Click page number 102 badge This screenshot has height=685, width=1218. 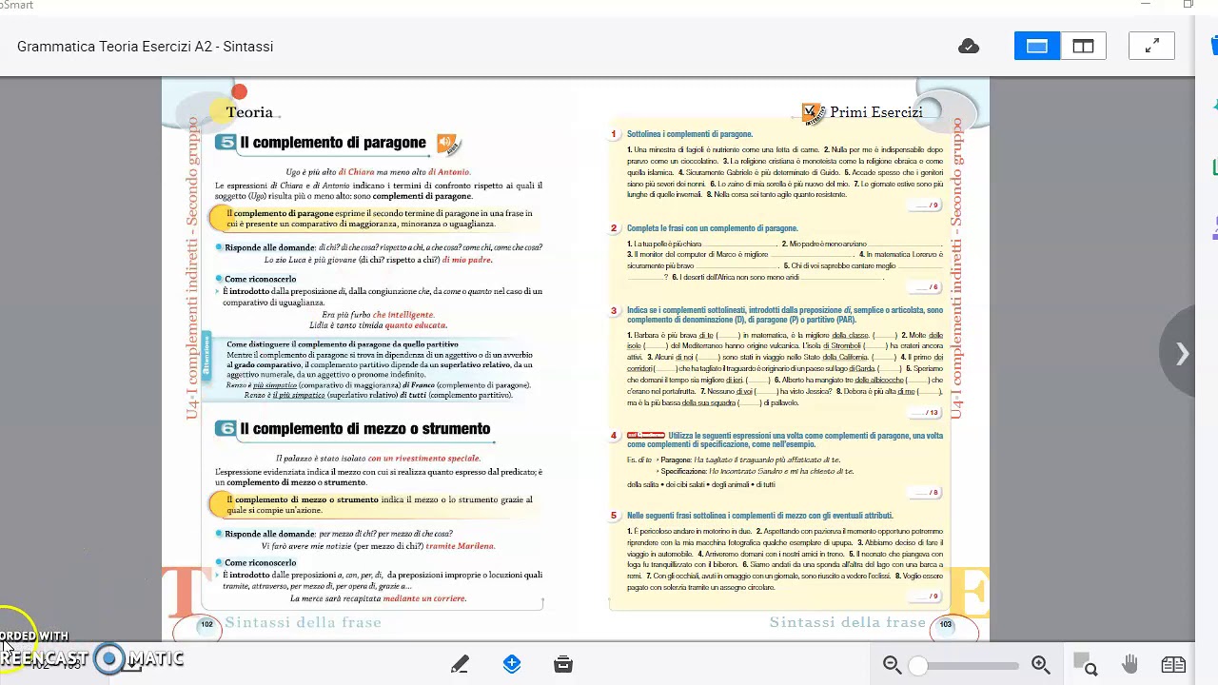tap(206, 625)
